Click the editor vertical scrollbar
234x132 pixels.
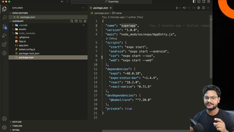click(x=211, y=47)
